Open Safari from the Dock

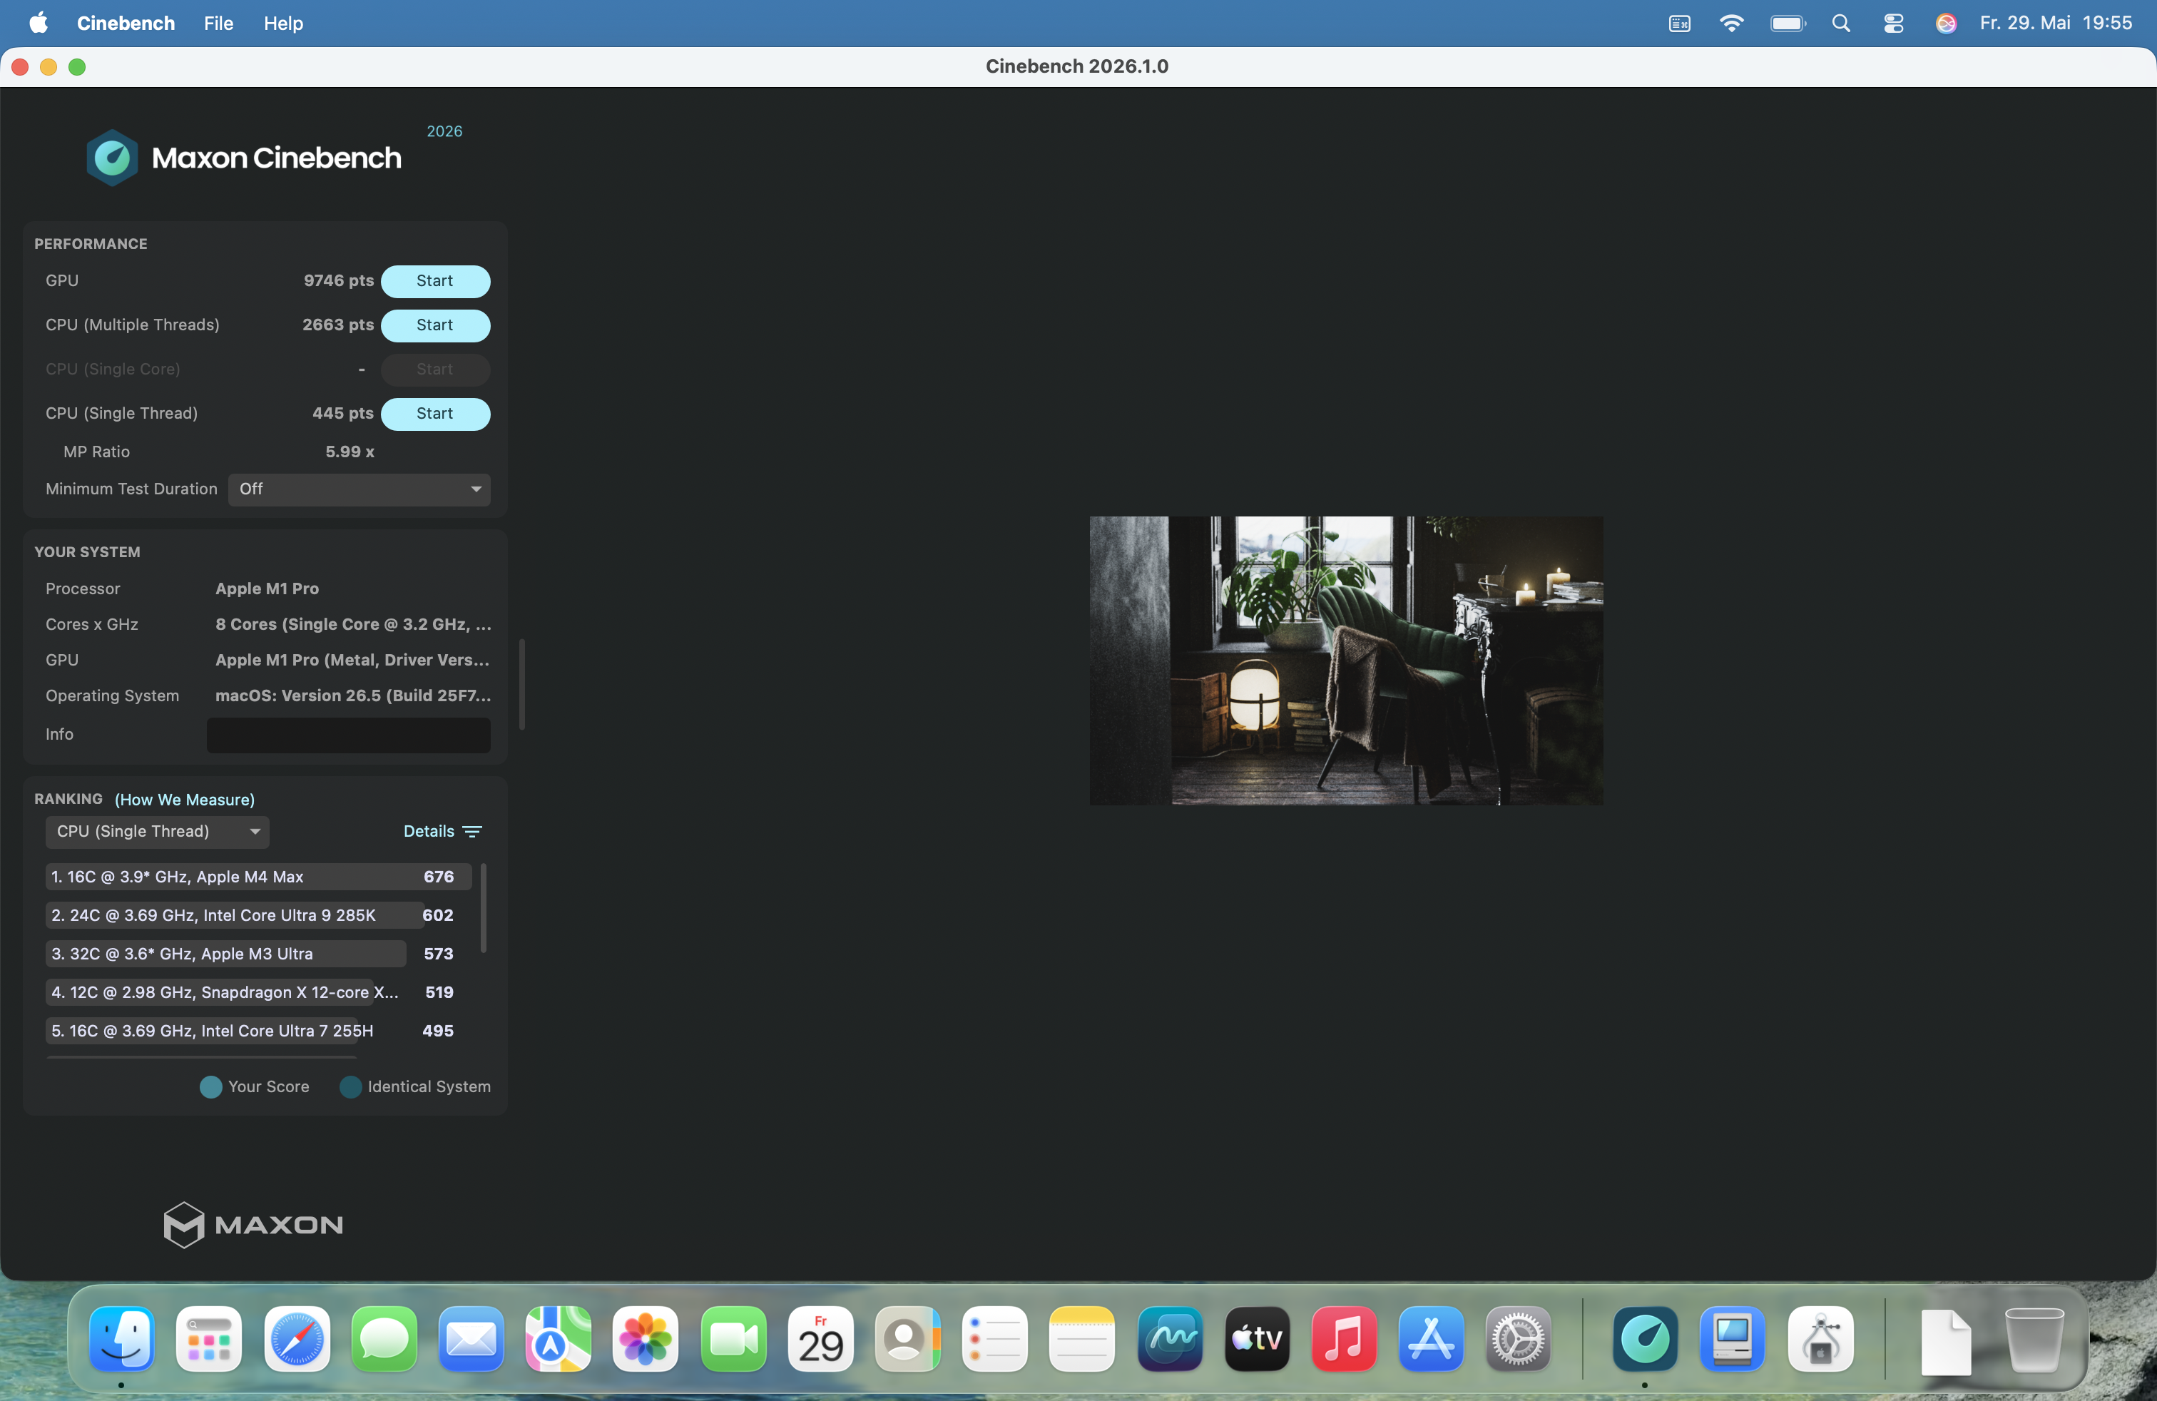click(x=296, y=1338)
